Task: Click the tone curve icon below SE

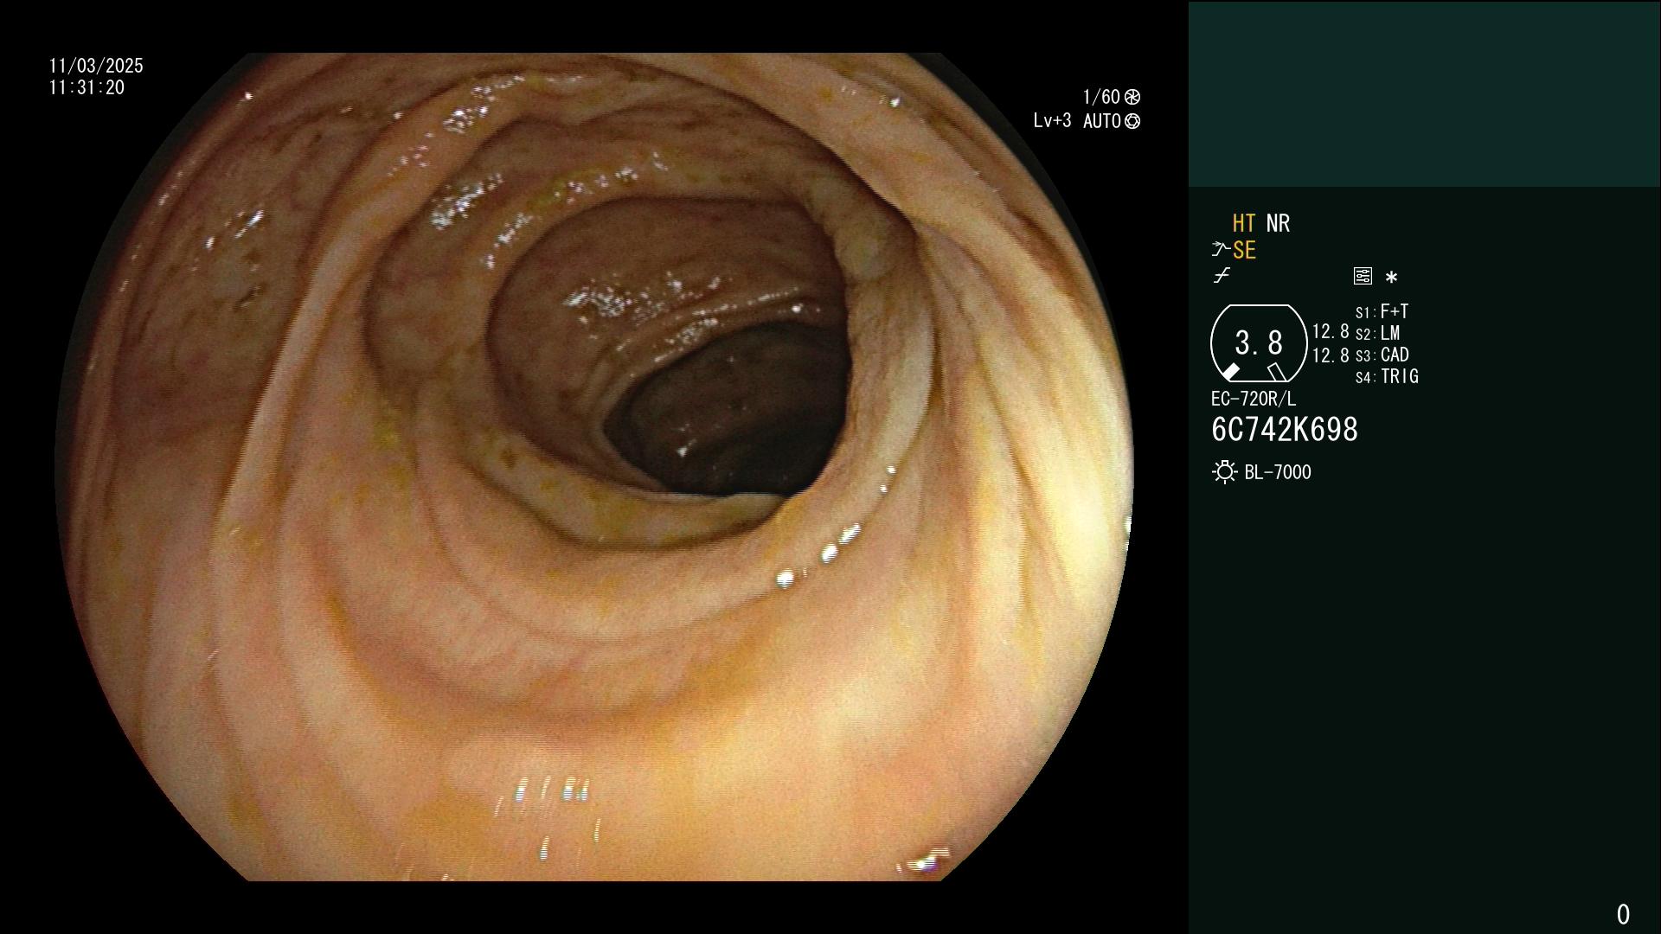Action: pyautogui.click(x=1222, y=276)
